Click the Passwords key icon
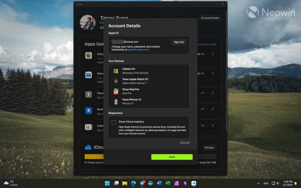The width and height of the screenshot is (301, 188). (88, 94)
